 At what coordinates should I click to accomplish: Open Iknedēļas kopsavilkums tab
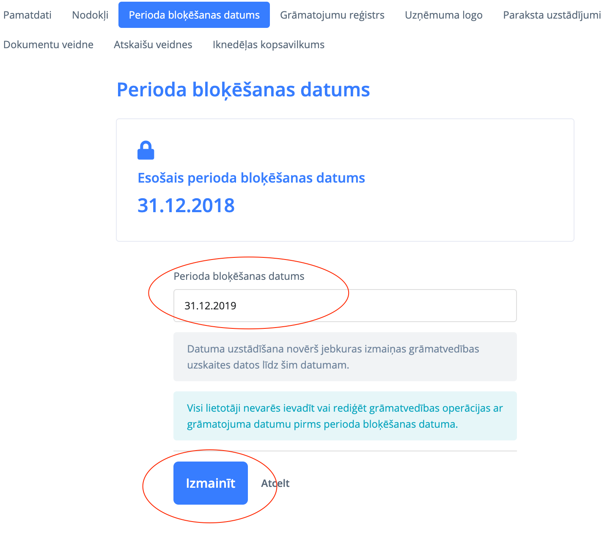269,45
